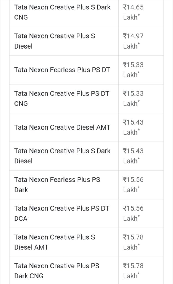The image size is (173, 284).
Task: Select Tata Nexon Creative Plus S Diesel AMT
Action: 55,242
